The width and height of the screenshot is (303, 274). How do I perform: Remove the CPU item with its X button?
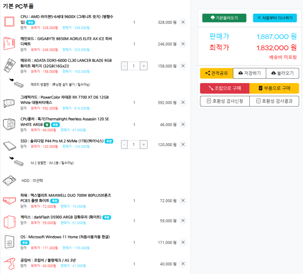pyautogui.click(x=183, y=22)
